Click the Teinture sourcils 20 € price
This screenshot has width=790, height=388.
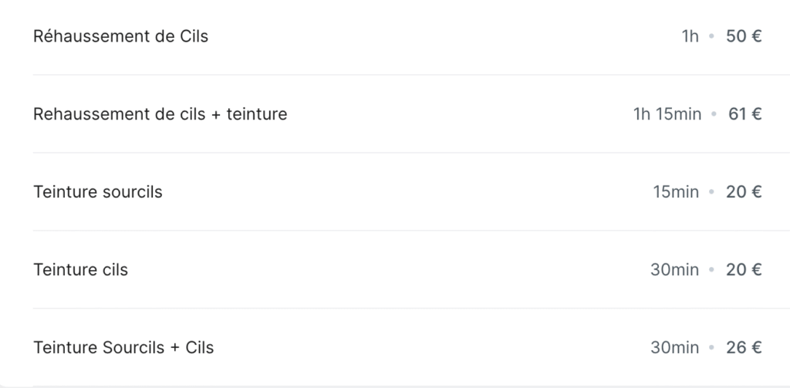744,192
